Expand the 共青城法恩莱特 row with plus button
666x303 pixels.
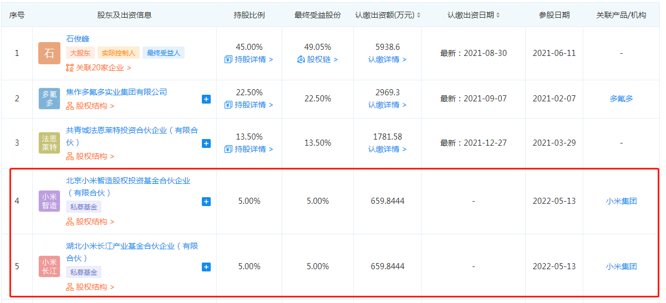[x=206, y=143]
